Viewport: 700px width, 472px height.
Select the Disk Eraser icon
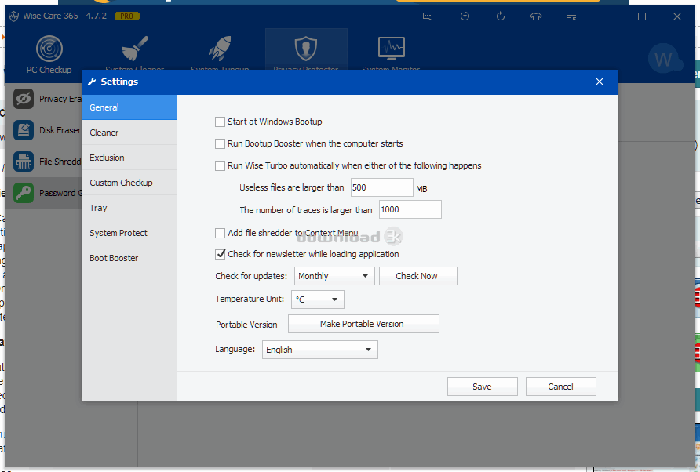coord(24,130)
